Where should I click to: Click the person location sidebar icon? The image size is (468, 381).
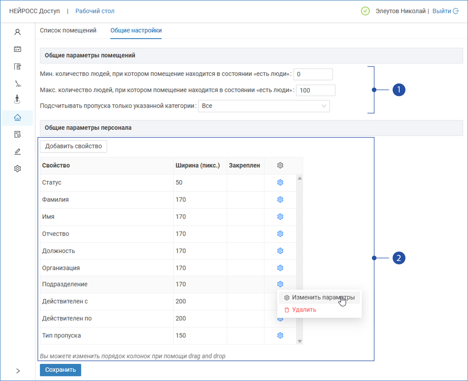(x=18, y=100)
